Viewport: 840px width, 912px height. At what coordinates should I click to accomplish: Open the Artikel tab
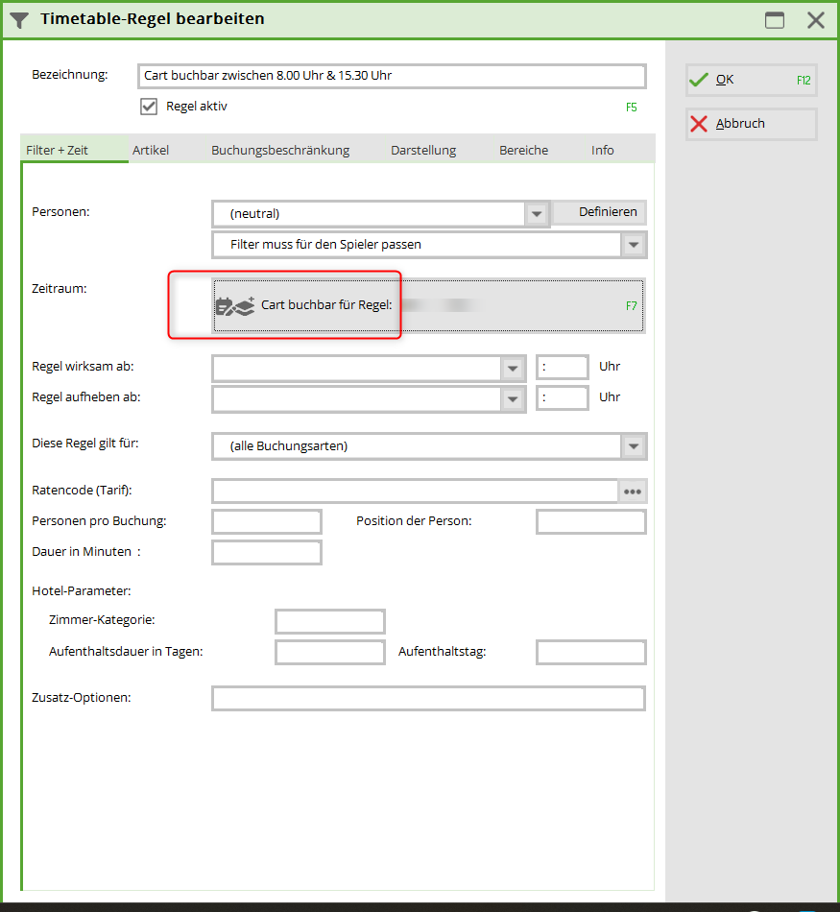click(x=151, y=150)
